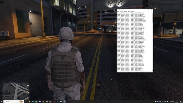Open the Правка menu in Notepad
Screen dimensions: 183x103
click(x=122, y=11)
